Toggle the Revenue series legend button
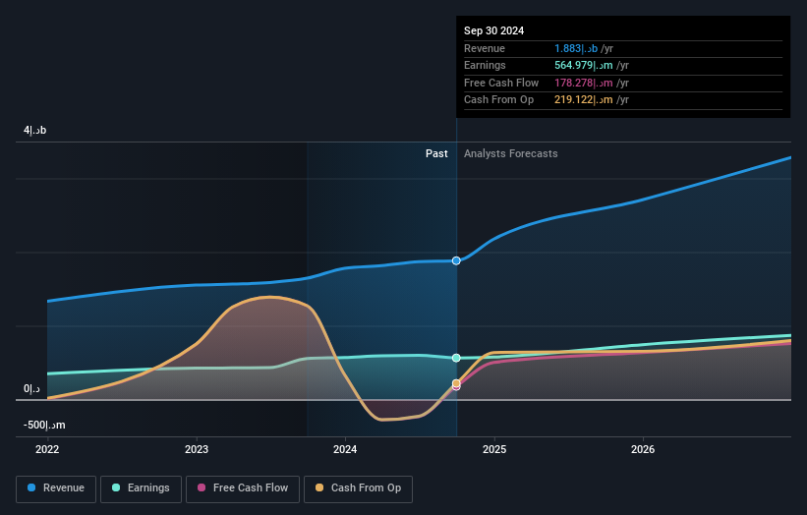Image resolution: width=807 pixels, height=515 pixels. point(56,488)
